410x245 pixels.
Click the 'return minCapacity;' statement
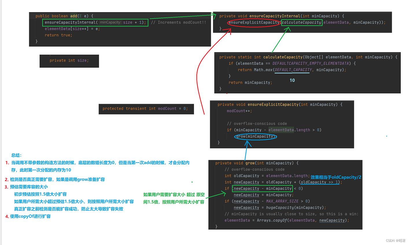(250, 82)
